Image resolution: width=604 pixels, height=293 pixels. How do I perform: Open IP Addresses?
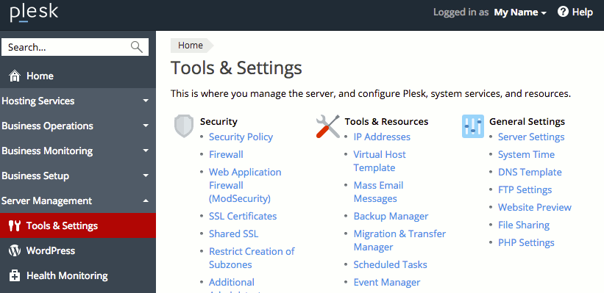(382, 137)
